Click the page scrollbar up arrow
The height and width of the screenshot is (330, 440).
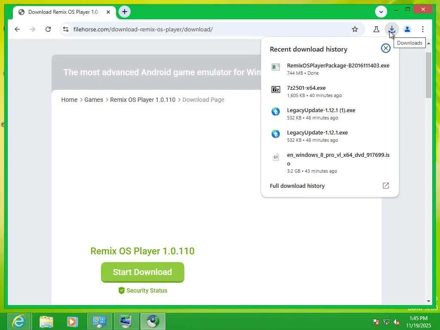tap(428, 43)
